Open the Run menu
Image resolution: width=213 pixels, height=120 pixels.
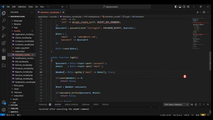42,7
